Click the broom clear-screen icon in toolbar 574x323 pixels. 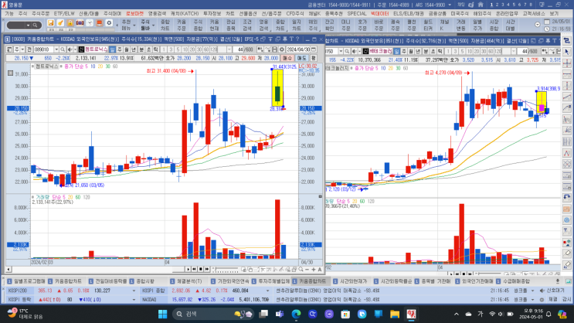(60, 23)
